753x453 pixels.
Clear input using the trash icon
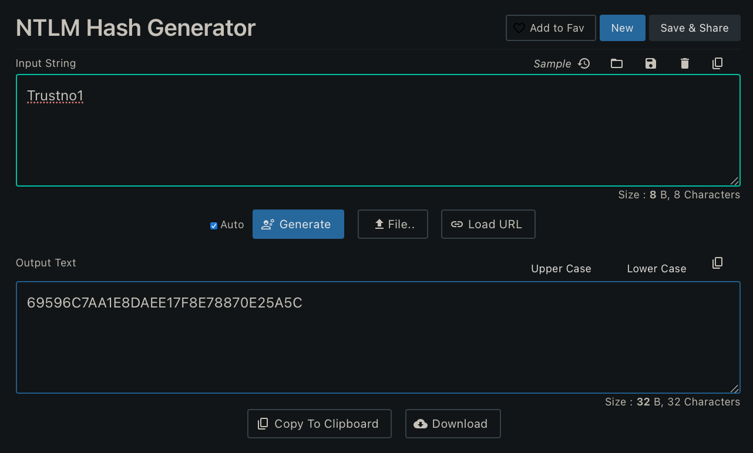pos(684,63)
